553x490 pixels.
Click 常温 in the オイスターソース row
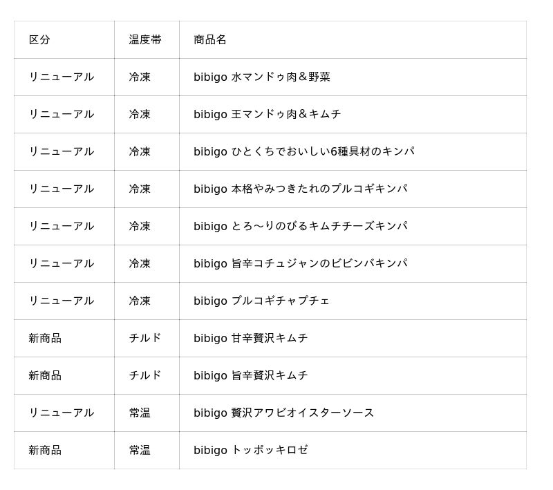(140, 413)
